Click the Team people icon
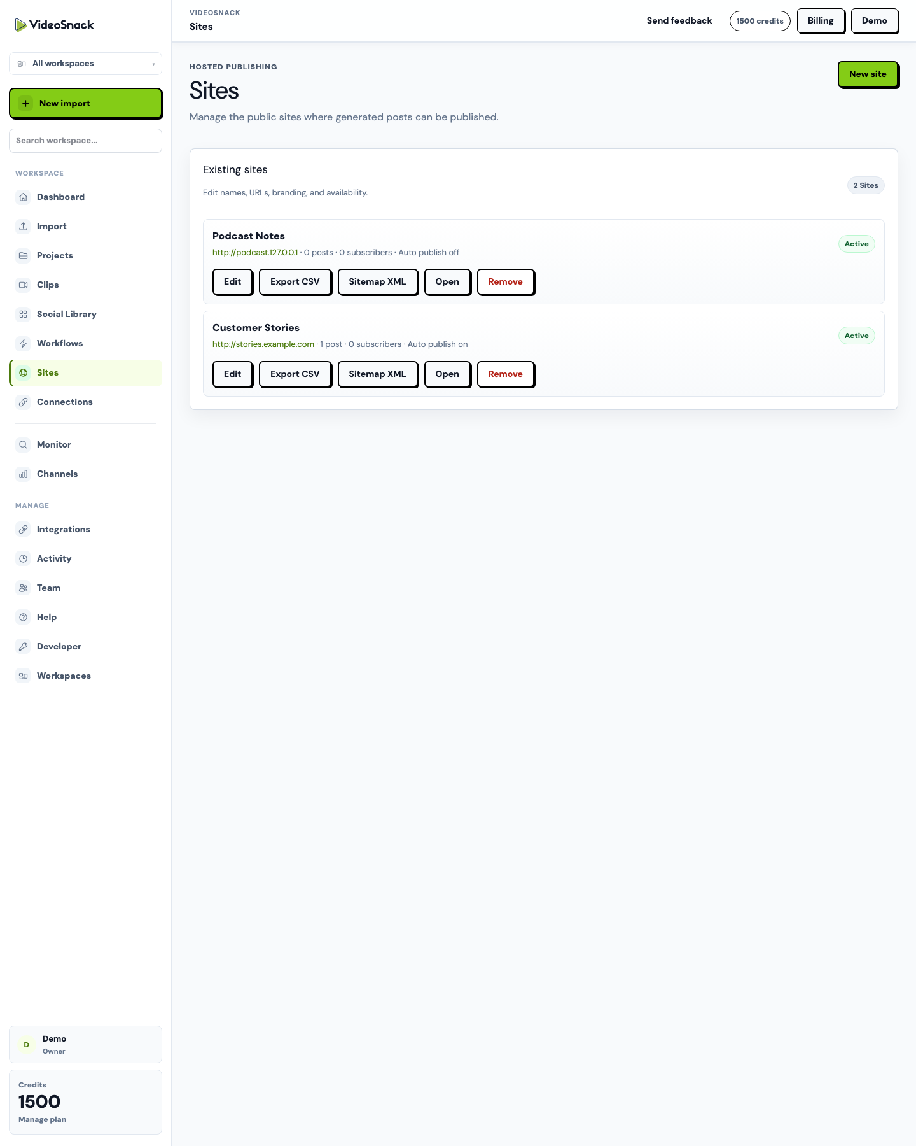The height and width of the screenshot is (1146, 916). click(24, 588)
